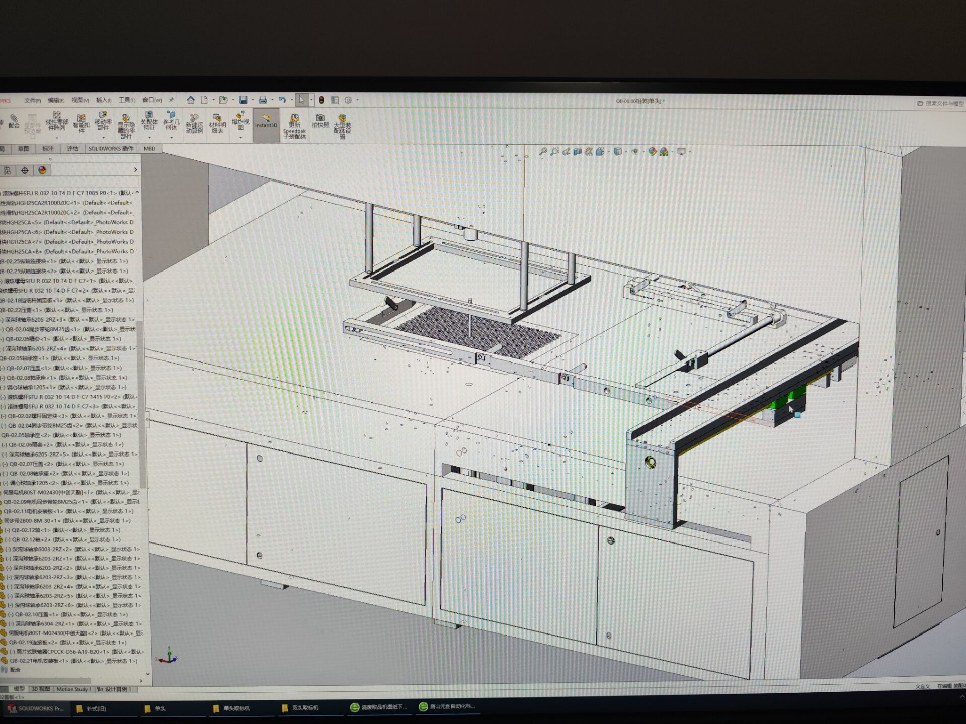Click Zoom to Fit magnifier icon
The height and width of the screenshot is (724, 966).
pyautogui.click(x=543, y=151)
